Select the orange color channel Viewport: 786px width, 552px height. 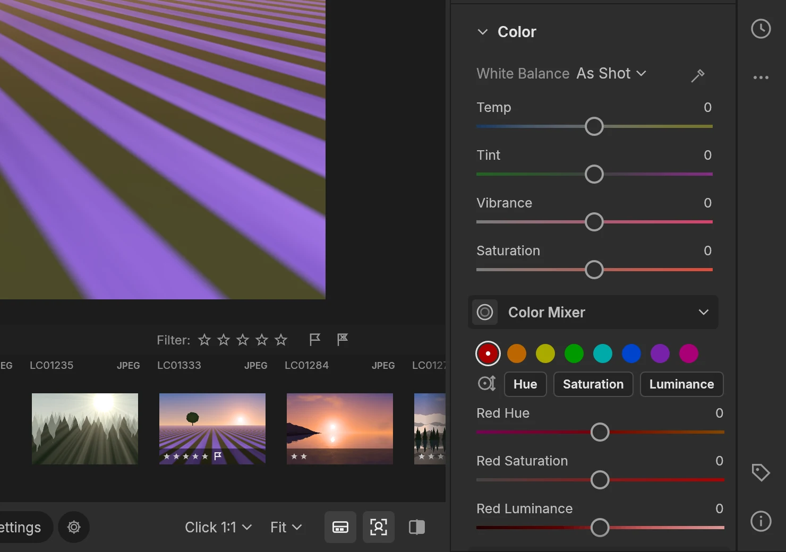(x=517, y=353)
